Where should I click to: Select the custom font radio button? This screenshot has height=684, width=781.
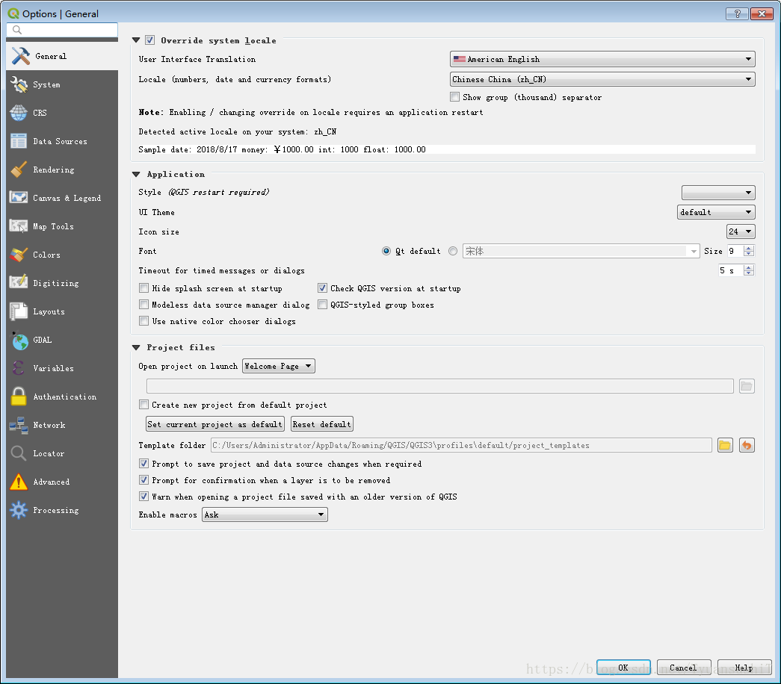tap(453, 251)
